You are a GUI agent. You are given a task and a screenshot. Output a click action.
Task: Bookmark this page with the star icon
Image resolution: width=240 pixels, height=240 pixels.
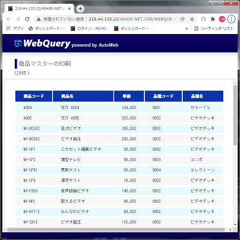pos(192,19)
